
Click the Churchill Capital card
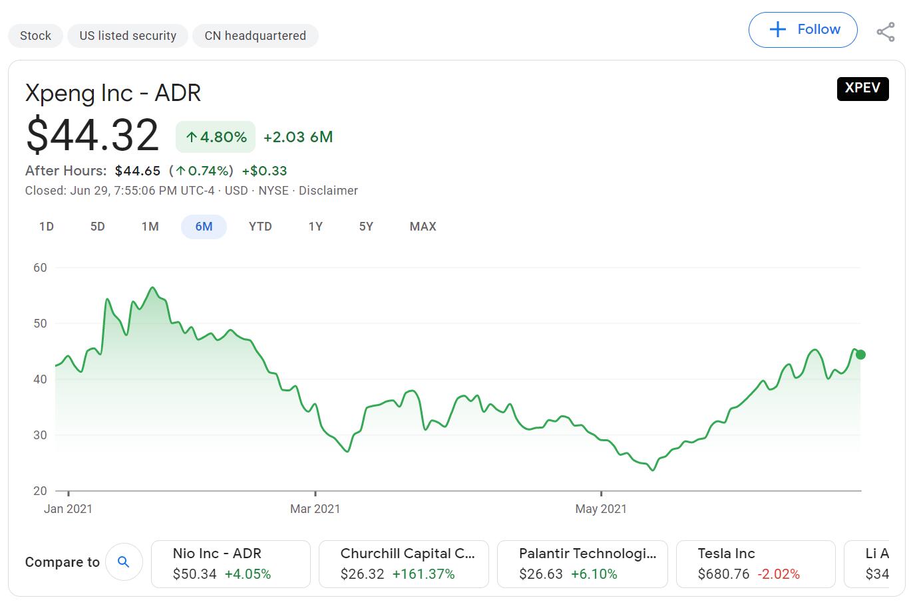click(x=403, y=563)
